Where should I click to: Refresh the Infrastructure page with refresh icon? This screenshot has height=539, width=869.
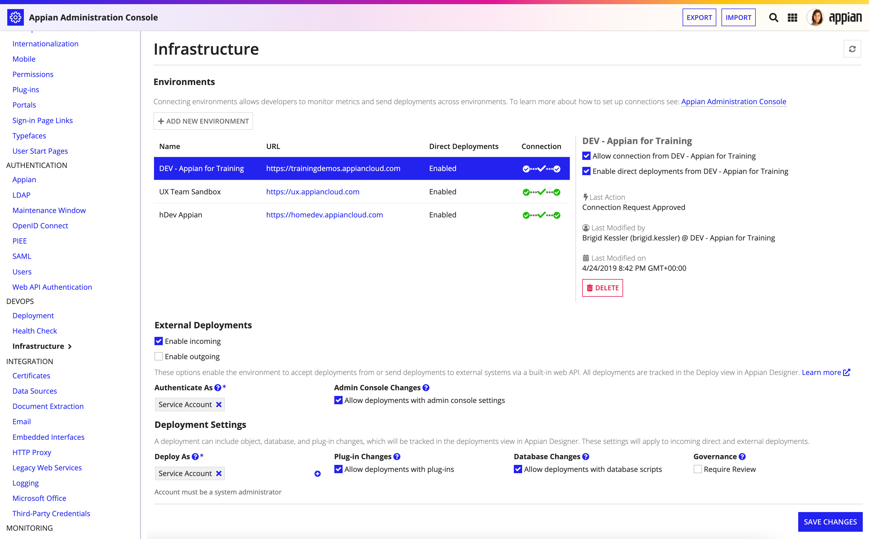(852, 49)
